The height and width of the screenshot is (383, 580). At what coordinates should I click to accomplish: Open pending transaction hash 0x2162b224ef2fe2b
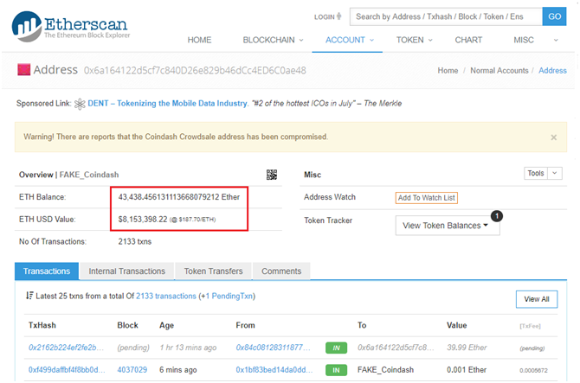(x=66, y=348)
